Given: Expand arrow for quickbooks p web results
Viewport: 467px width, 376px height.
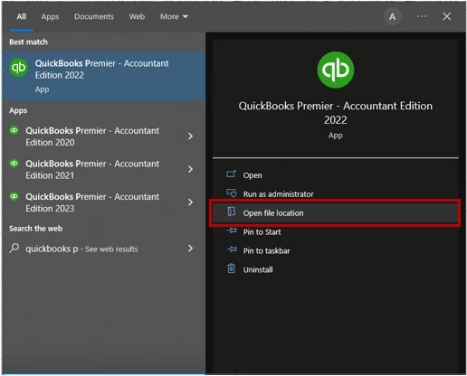Looking at the screenshot, I should coord(190,249).
